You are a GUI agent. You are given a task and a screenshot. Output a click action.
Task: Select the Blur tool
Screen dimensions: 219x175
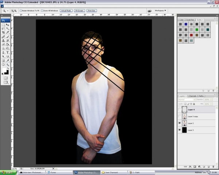[3, 48]
